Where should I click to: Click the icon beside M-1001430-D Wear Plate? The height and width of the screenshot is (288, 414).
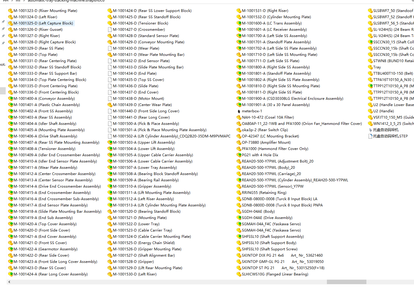coord(110,48)
